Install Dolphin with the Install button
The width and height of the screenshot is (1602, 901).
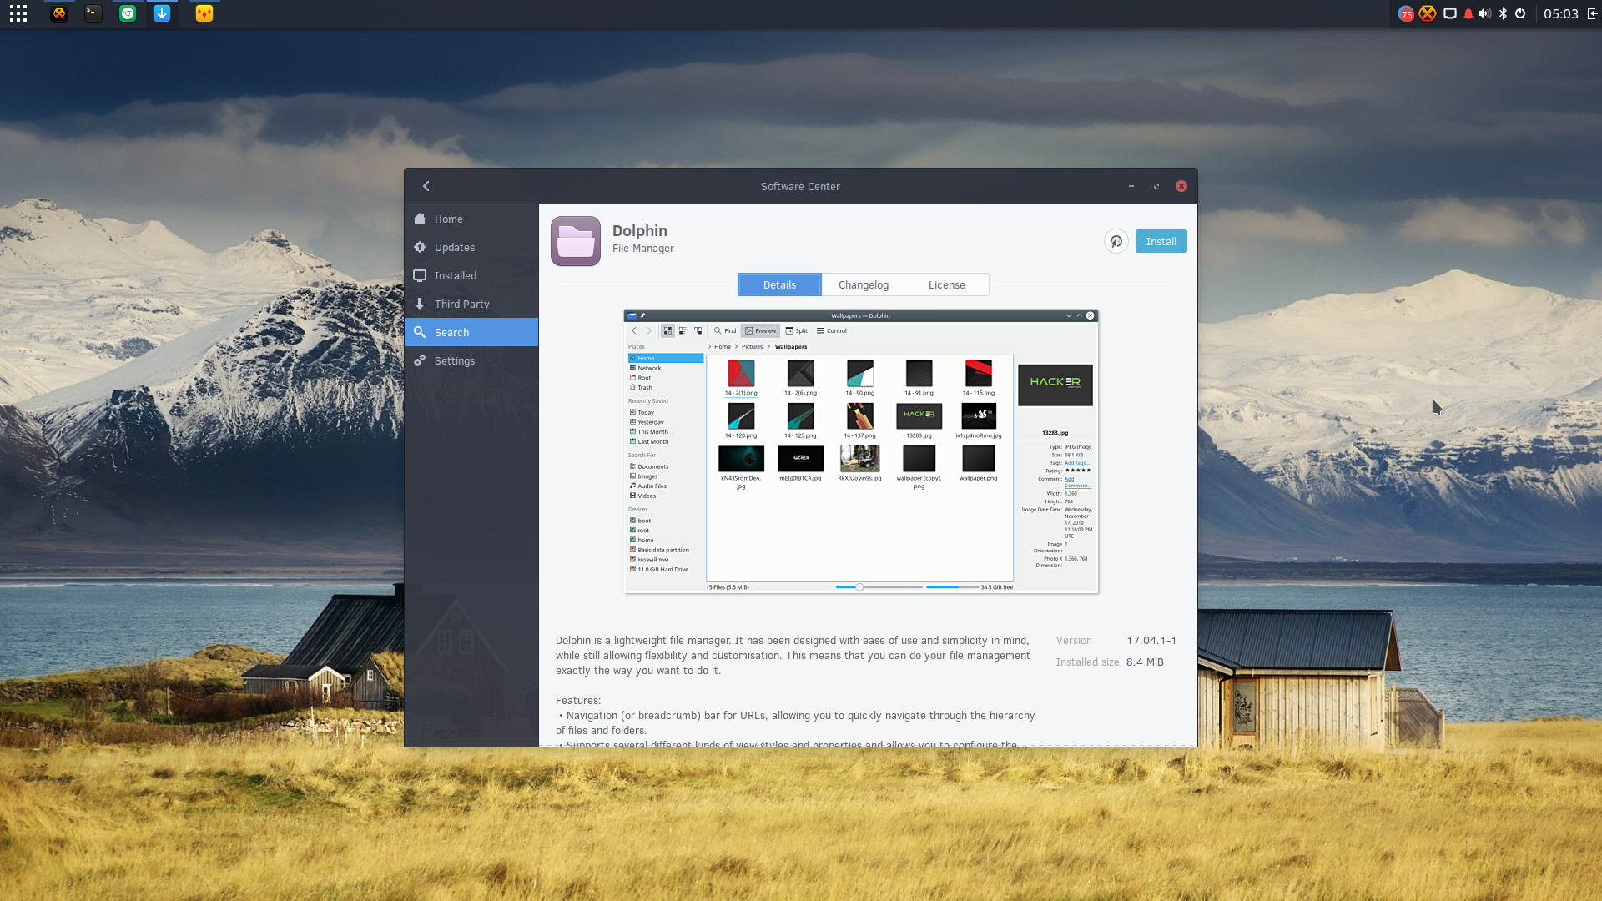(1161, 241)
